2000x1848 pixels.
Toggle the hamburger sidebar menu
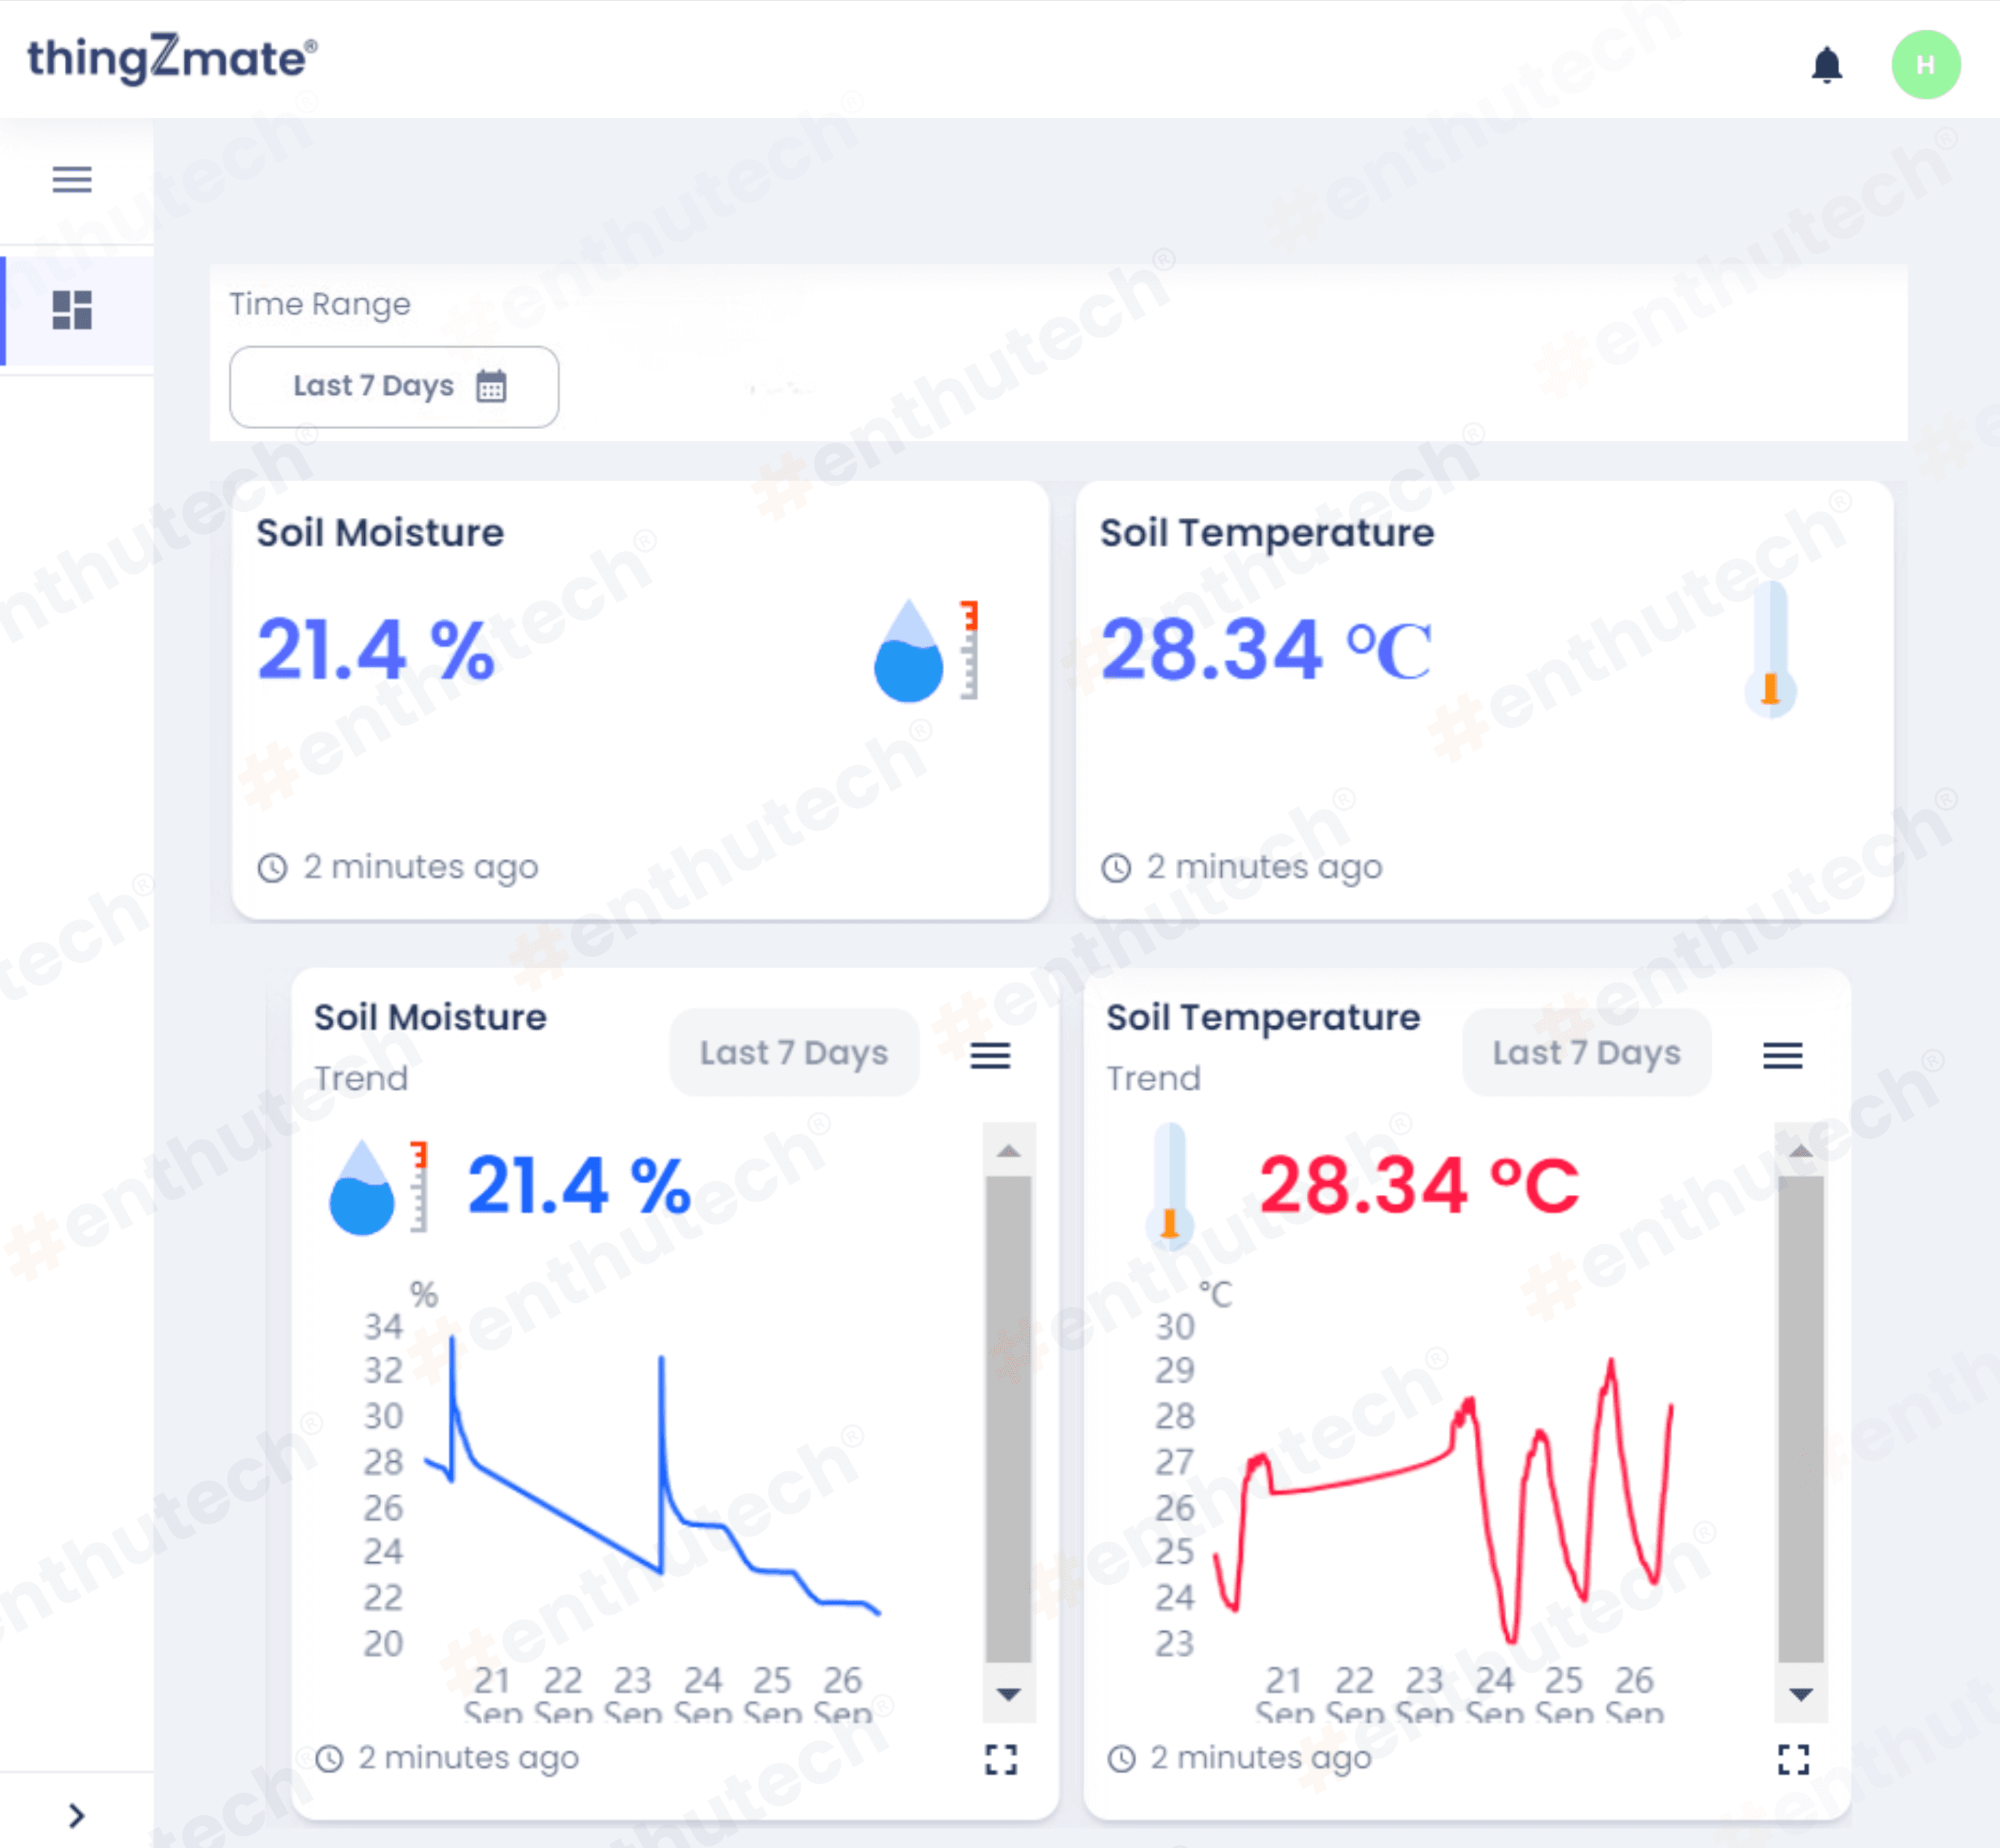[72, 179]
